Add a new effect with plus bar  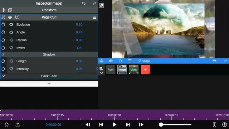[x=49, y=83]
